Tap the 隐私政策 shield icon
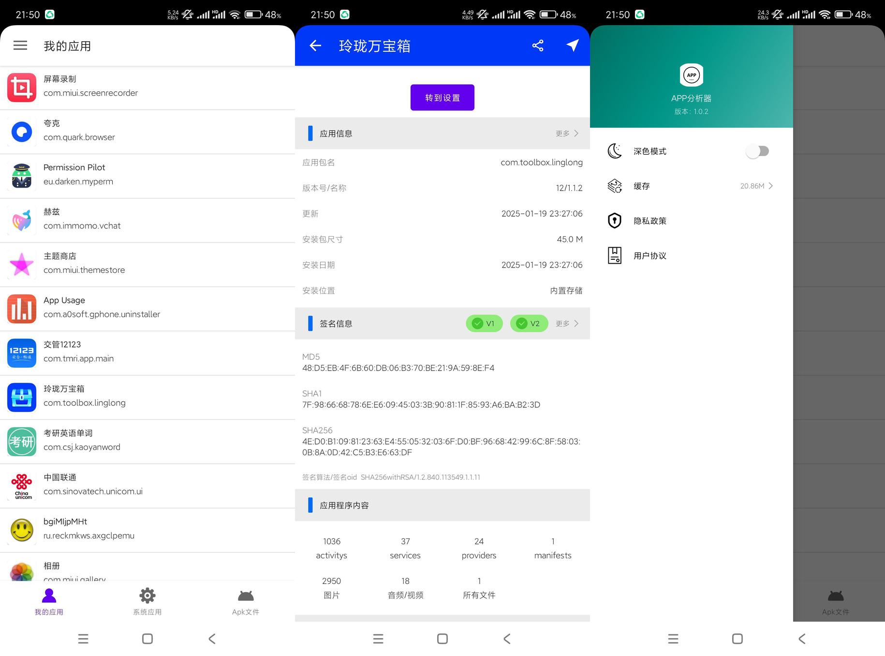This screenshot has width=885, height=656. [x=615, y=221]
